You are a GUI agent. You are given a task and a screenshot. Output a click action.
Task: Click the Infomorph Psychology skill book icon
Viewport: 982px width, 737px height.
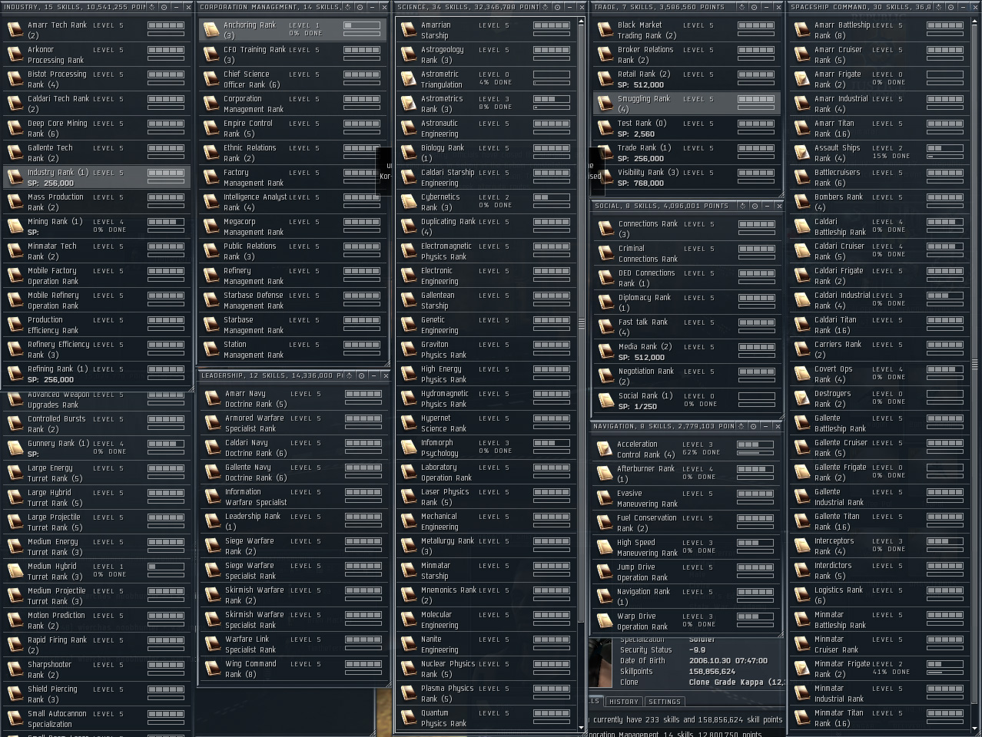[x=408, y=448]
